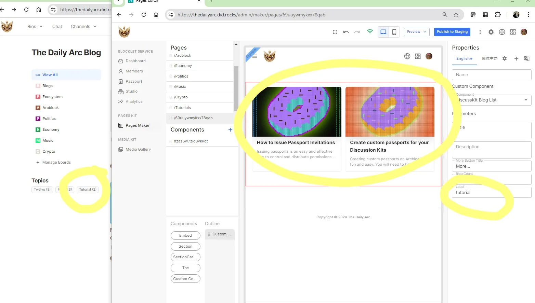This screenshot has width=535, height=303.
Task: Click the Name input field in Properties
Action: pyautogui.click(x=492, y=75)
